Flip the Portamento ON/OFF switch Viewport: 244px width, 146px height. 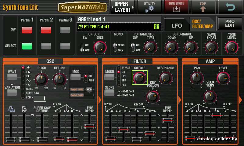click(133, 47)
